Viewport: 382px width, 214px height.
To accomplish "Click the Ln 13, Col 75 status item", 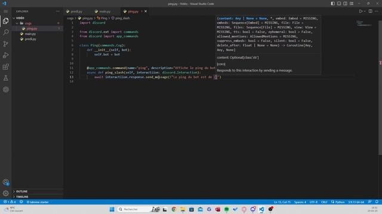I will pyautogui.click(x=282, y=202).
